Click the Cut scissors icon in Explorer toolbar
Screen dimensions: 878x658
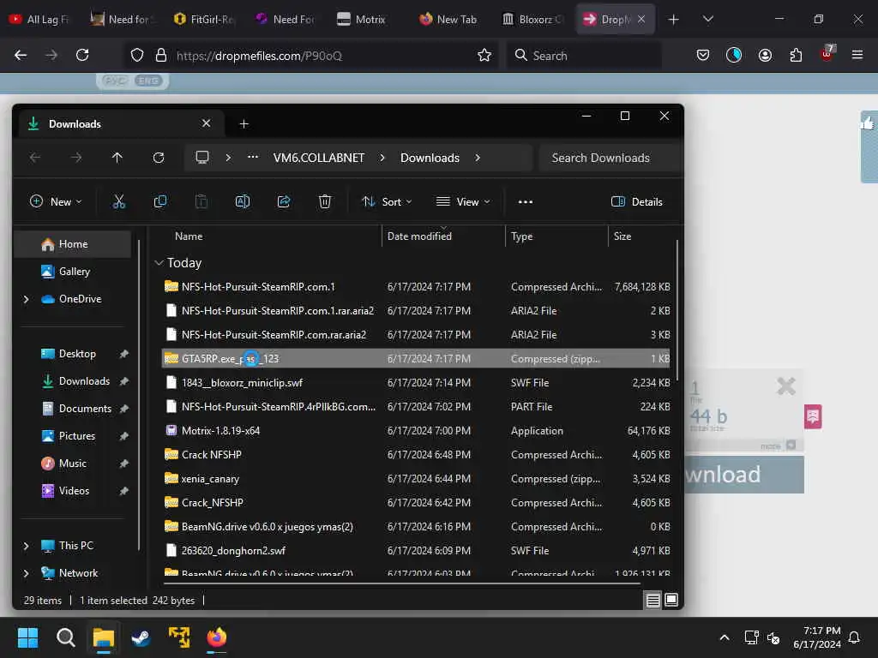click(118, 201)
